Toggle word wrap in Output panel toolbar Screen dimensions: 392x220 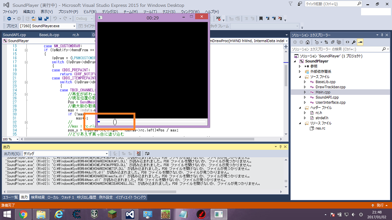click(x=147, y=153)
